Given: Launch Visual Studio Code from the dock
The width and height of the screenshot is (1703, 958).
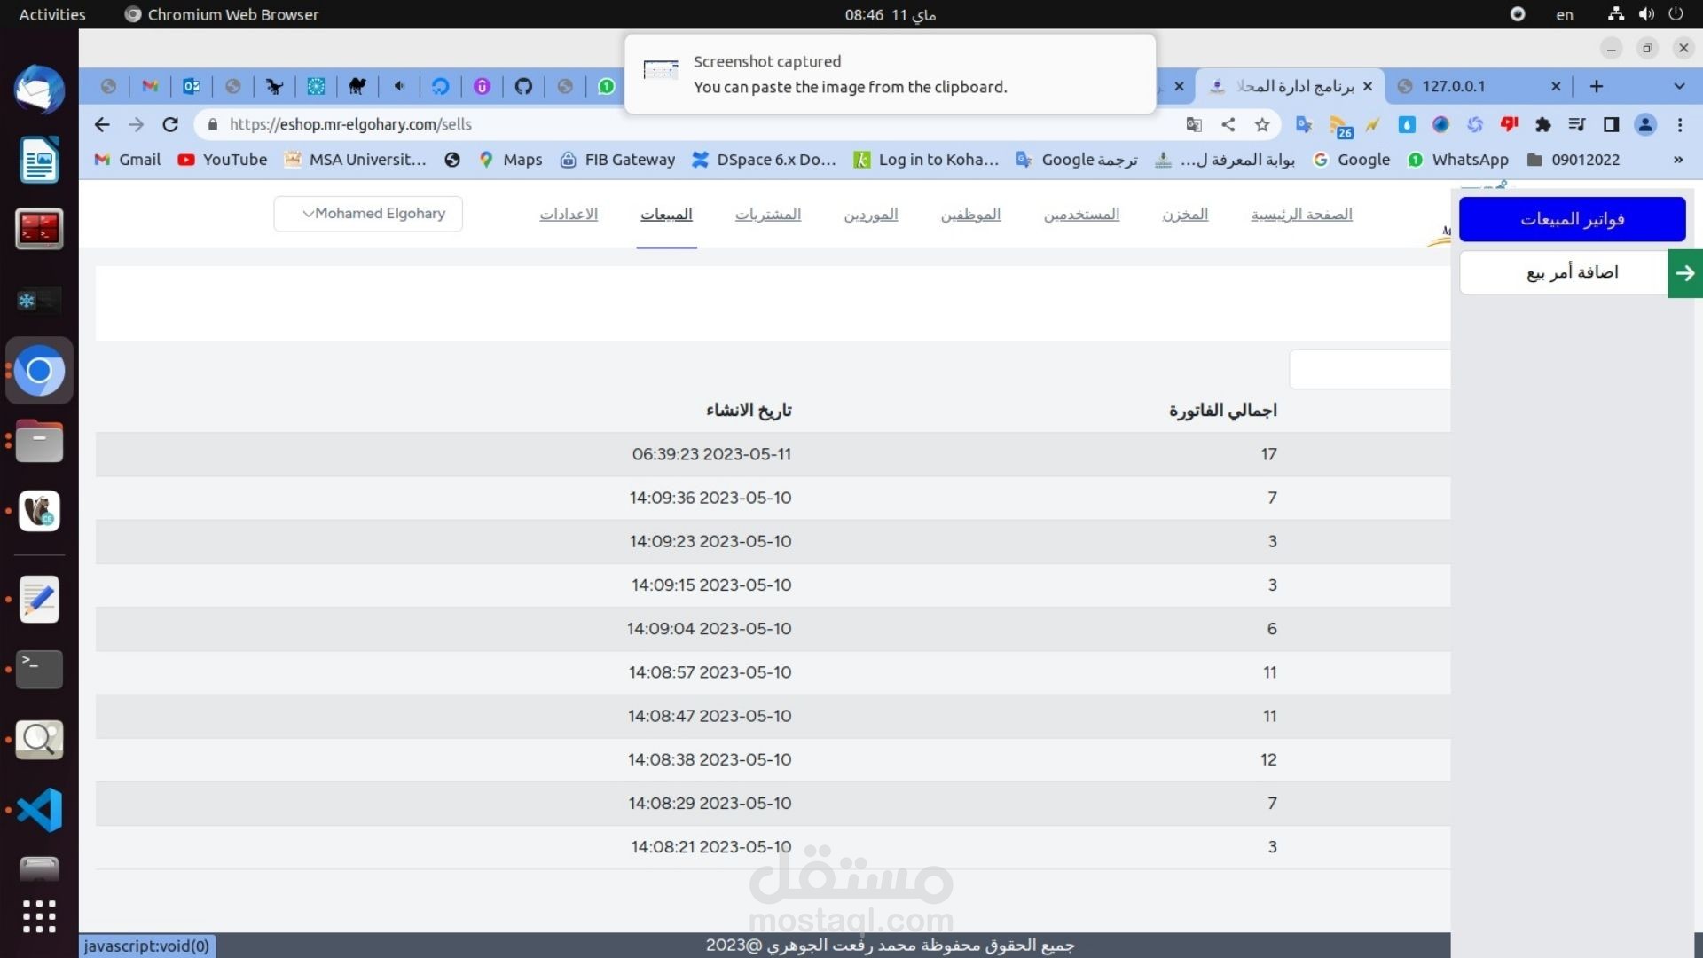Looking at the screenshot, I should [x=39, y=810].
